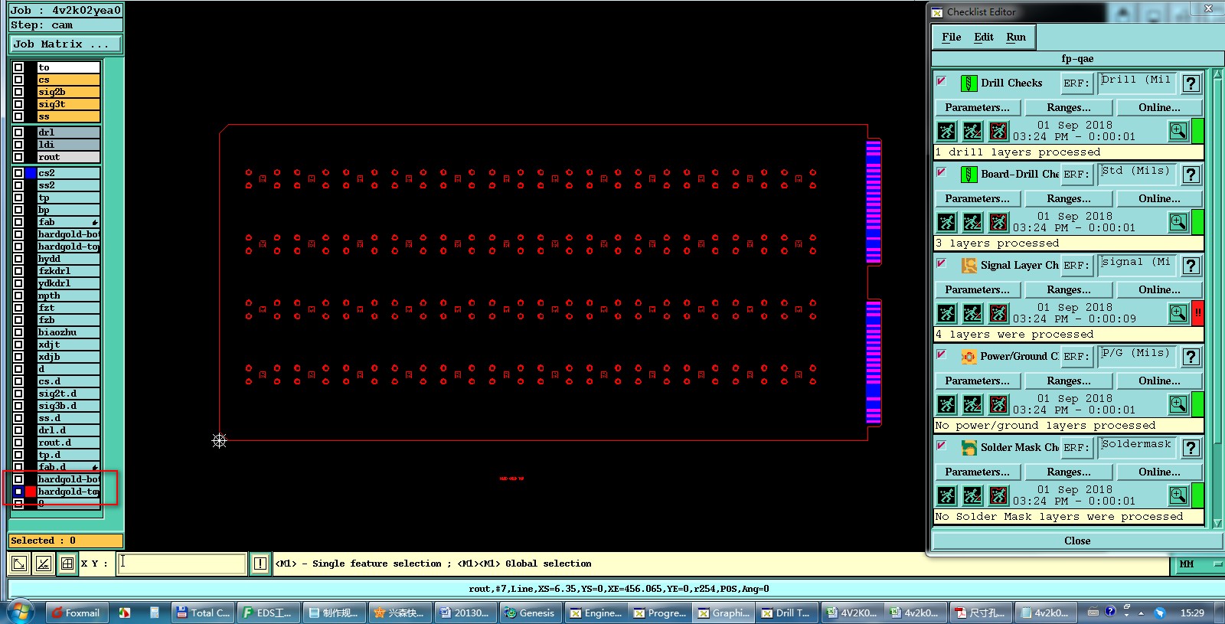View Board-Drill Checks results with magnifier
The image size is (1225, 624).
click(1178, 222)
